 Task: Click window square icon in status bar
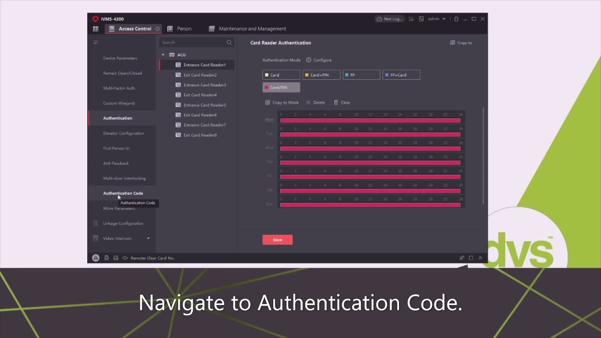pos(471,258)
